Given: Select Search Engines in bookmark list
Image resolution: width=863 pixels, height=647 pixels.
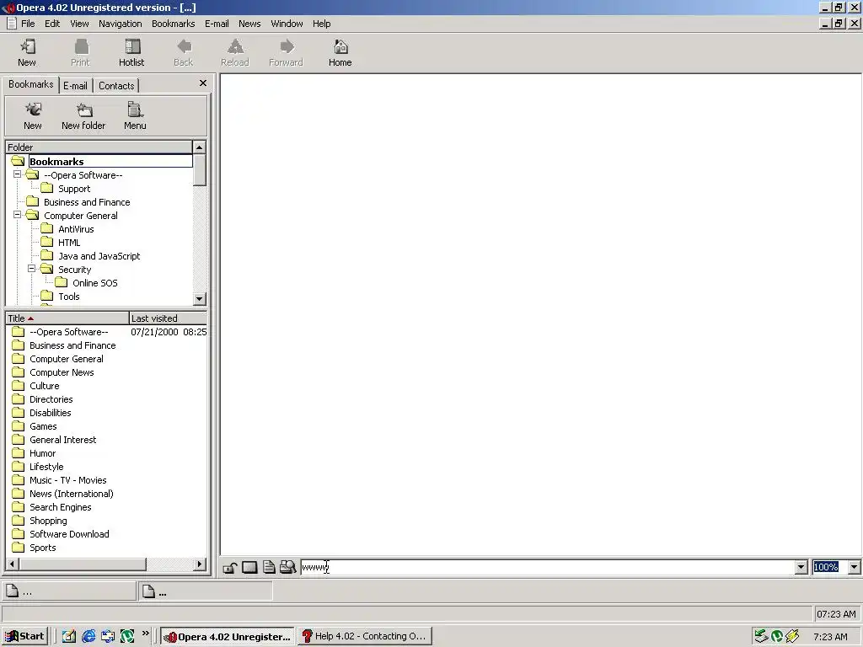Looking at the screenshot, I should tap(61, 507).
